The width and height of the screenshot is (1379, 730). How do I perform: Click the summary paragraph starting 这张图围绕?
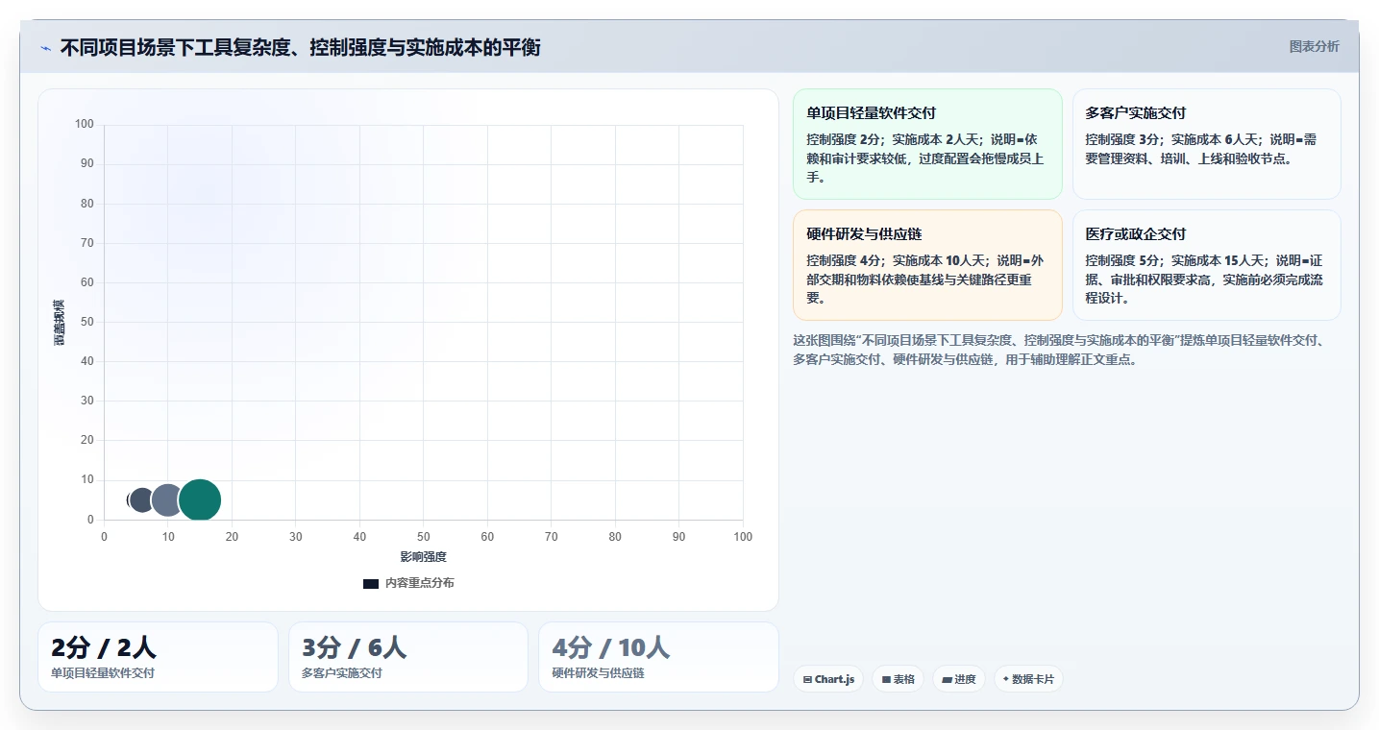click(1062, 350)
